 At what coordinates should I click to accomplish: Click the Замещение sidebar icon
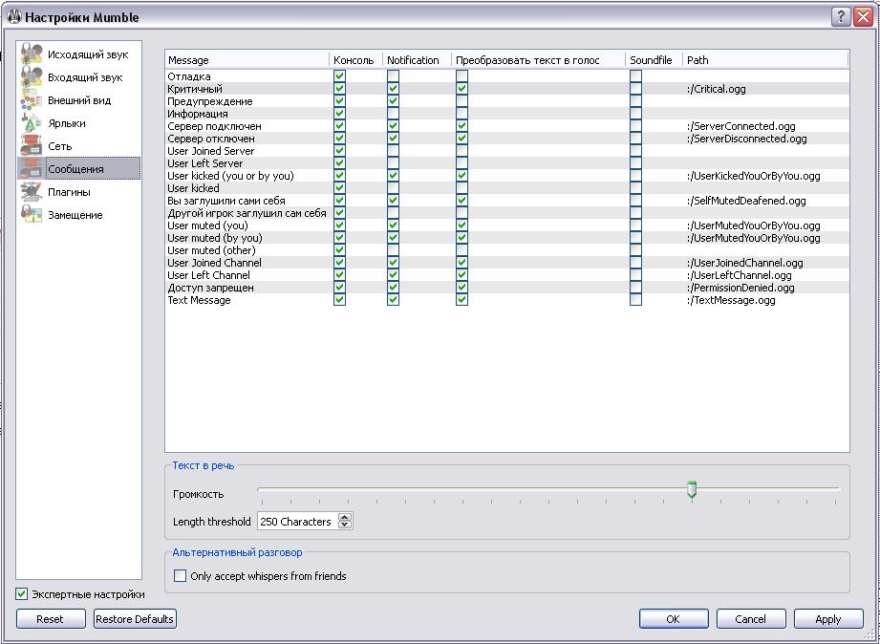32,215
